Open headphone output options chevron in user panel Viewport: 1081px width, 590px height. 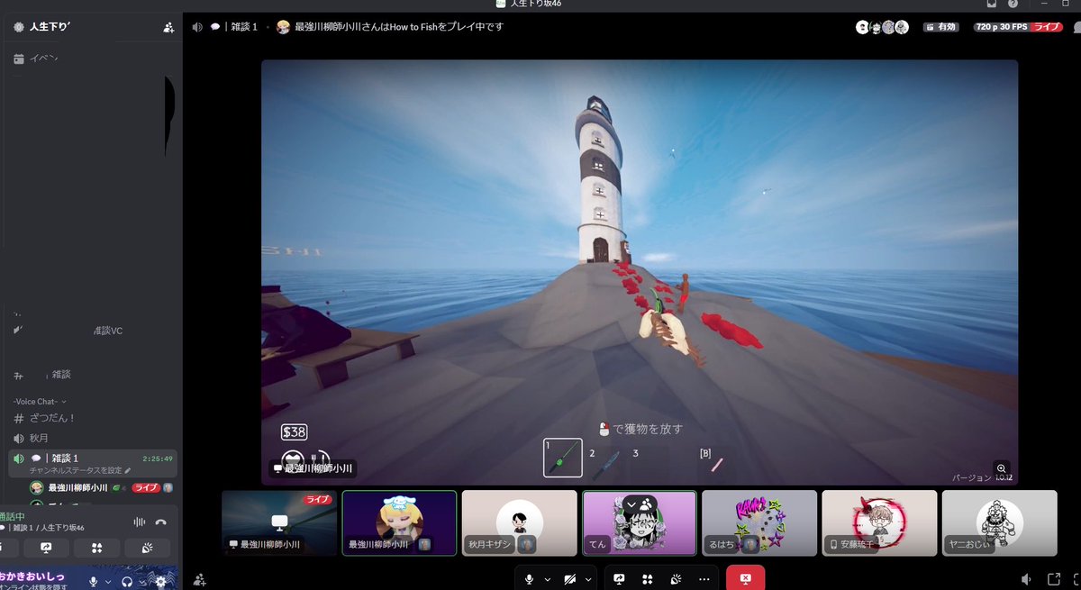[142, 582]
